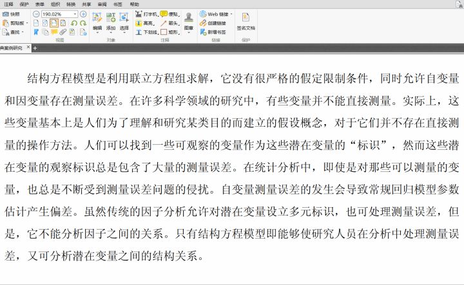Click the text line starting 结构方程模型是利用
This screenshot has width=464, height=285.
tap(243, 79)
